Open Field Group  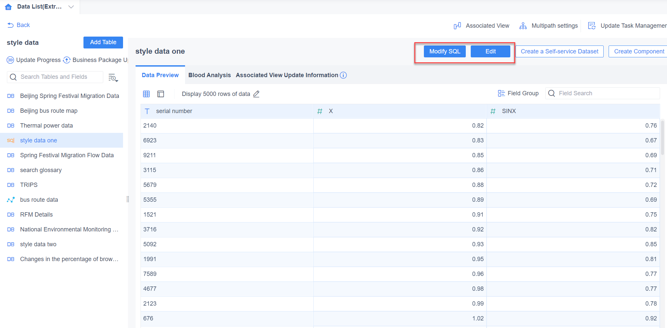pos(518,93)
